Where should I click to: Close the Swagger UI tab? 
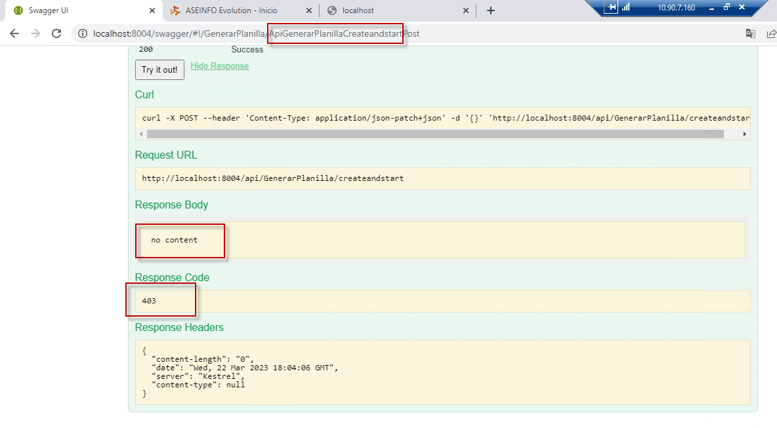point(152,10)
